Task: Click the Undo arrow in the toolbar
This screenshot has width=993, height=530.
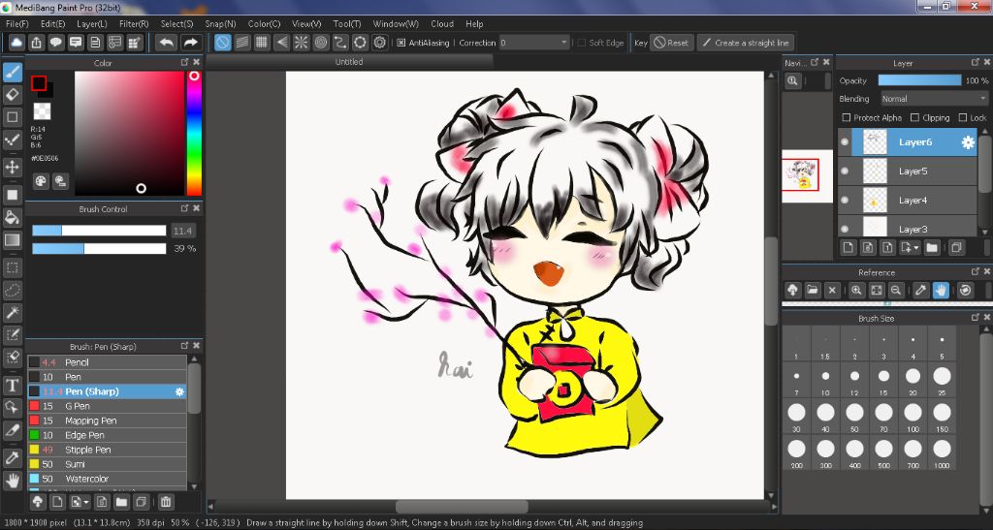Action: click(x=167, y=43)
